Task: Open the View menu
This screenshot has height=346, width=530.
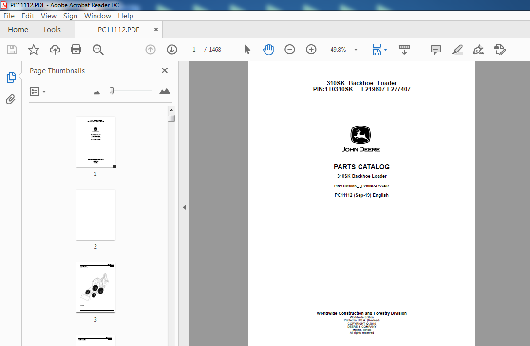Action: [49, 16]
